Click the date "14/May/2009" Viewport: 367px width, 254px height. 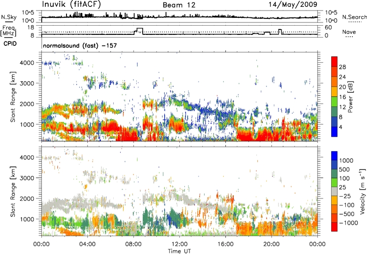(293, 5)
